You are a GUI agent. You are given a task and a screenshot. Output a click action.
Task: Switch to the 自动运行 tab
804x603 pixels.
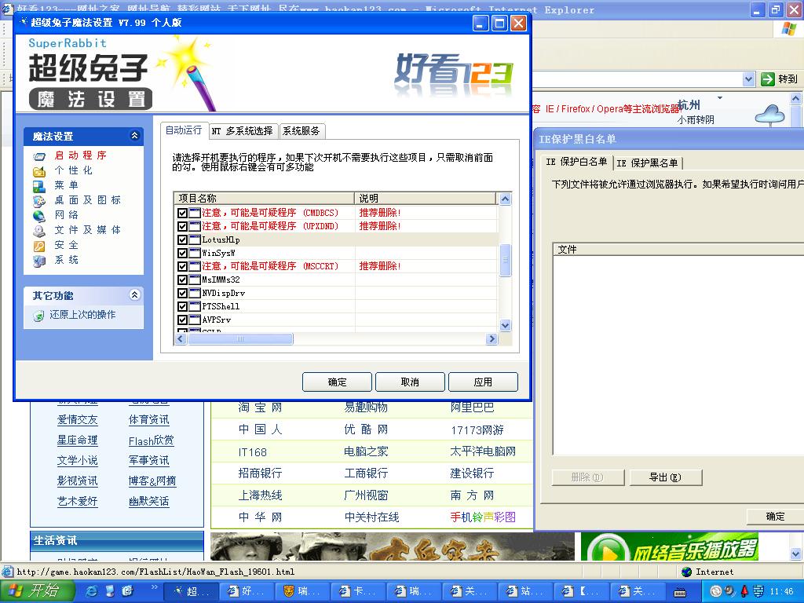[x=184, y=130]
